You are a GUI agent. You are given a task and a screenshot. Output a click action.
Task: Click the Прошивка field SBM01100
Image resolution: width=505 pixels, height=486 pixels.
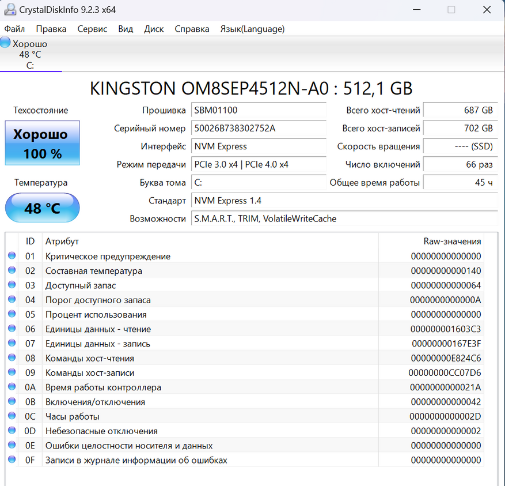(x=259, y=110)
